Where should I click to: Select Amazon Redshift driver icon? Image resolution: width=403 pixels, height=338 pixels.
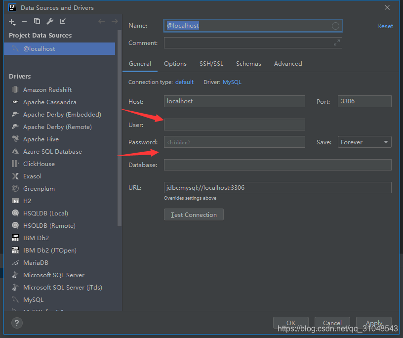(x=15, y=89)
